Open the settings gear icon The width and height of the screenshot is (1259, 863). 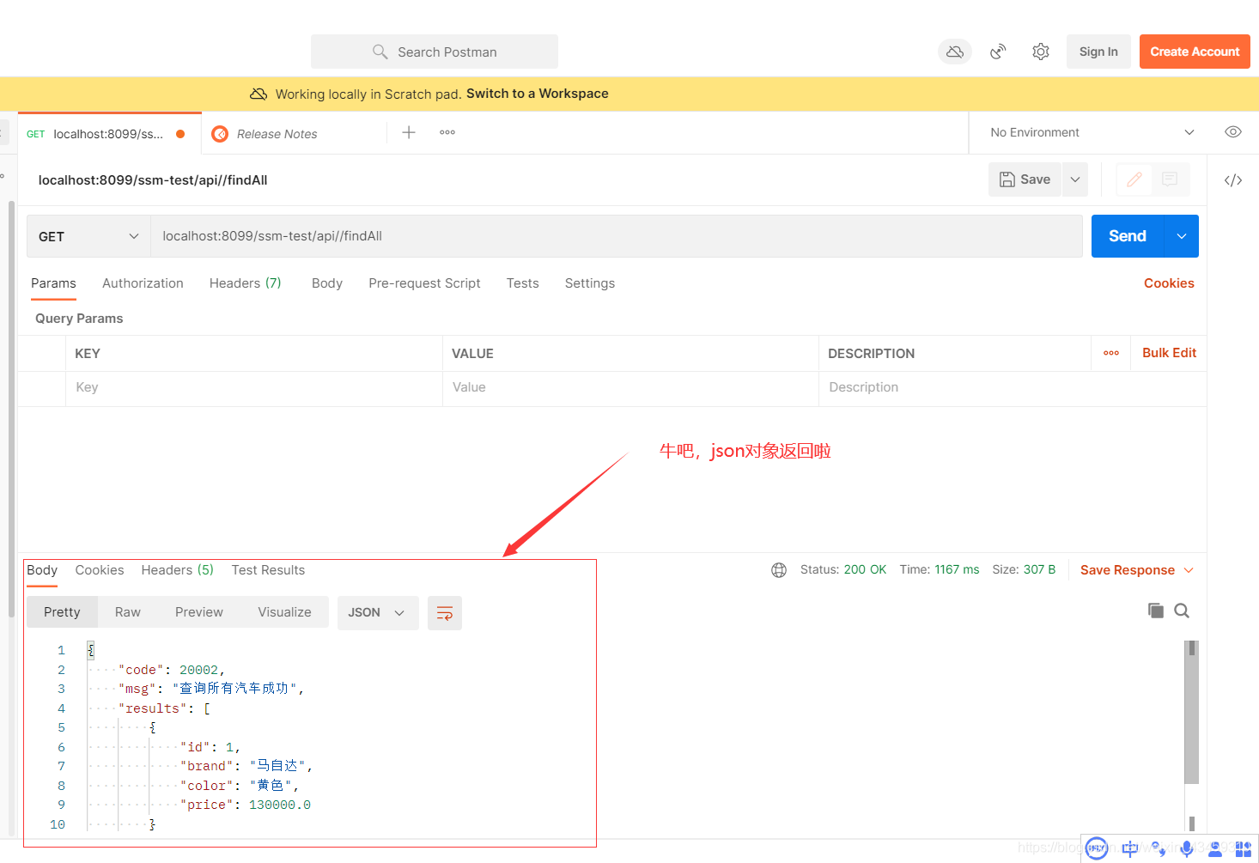point(1041,52)
